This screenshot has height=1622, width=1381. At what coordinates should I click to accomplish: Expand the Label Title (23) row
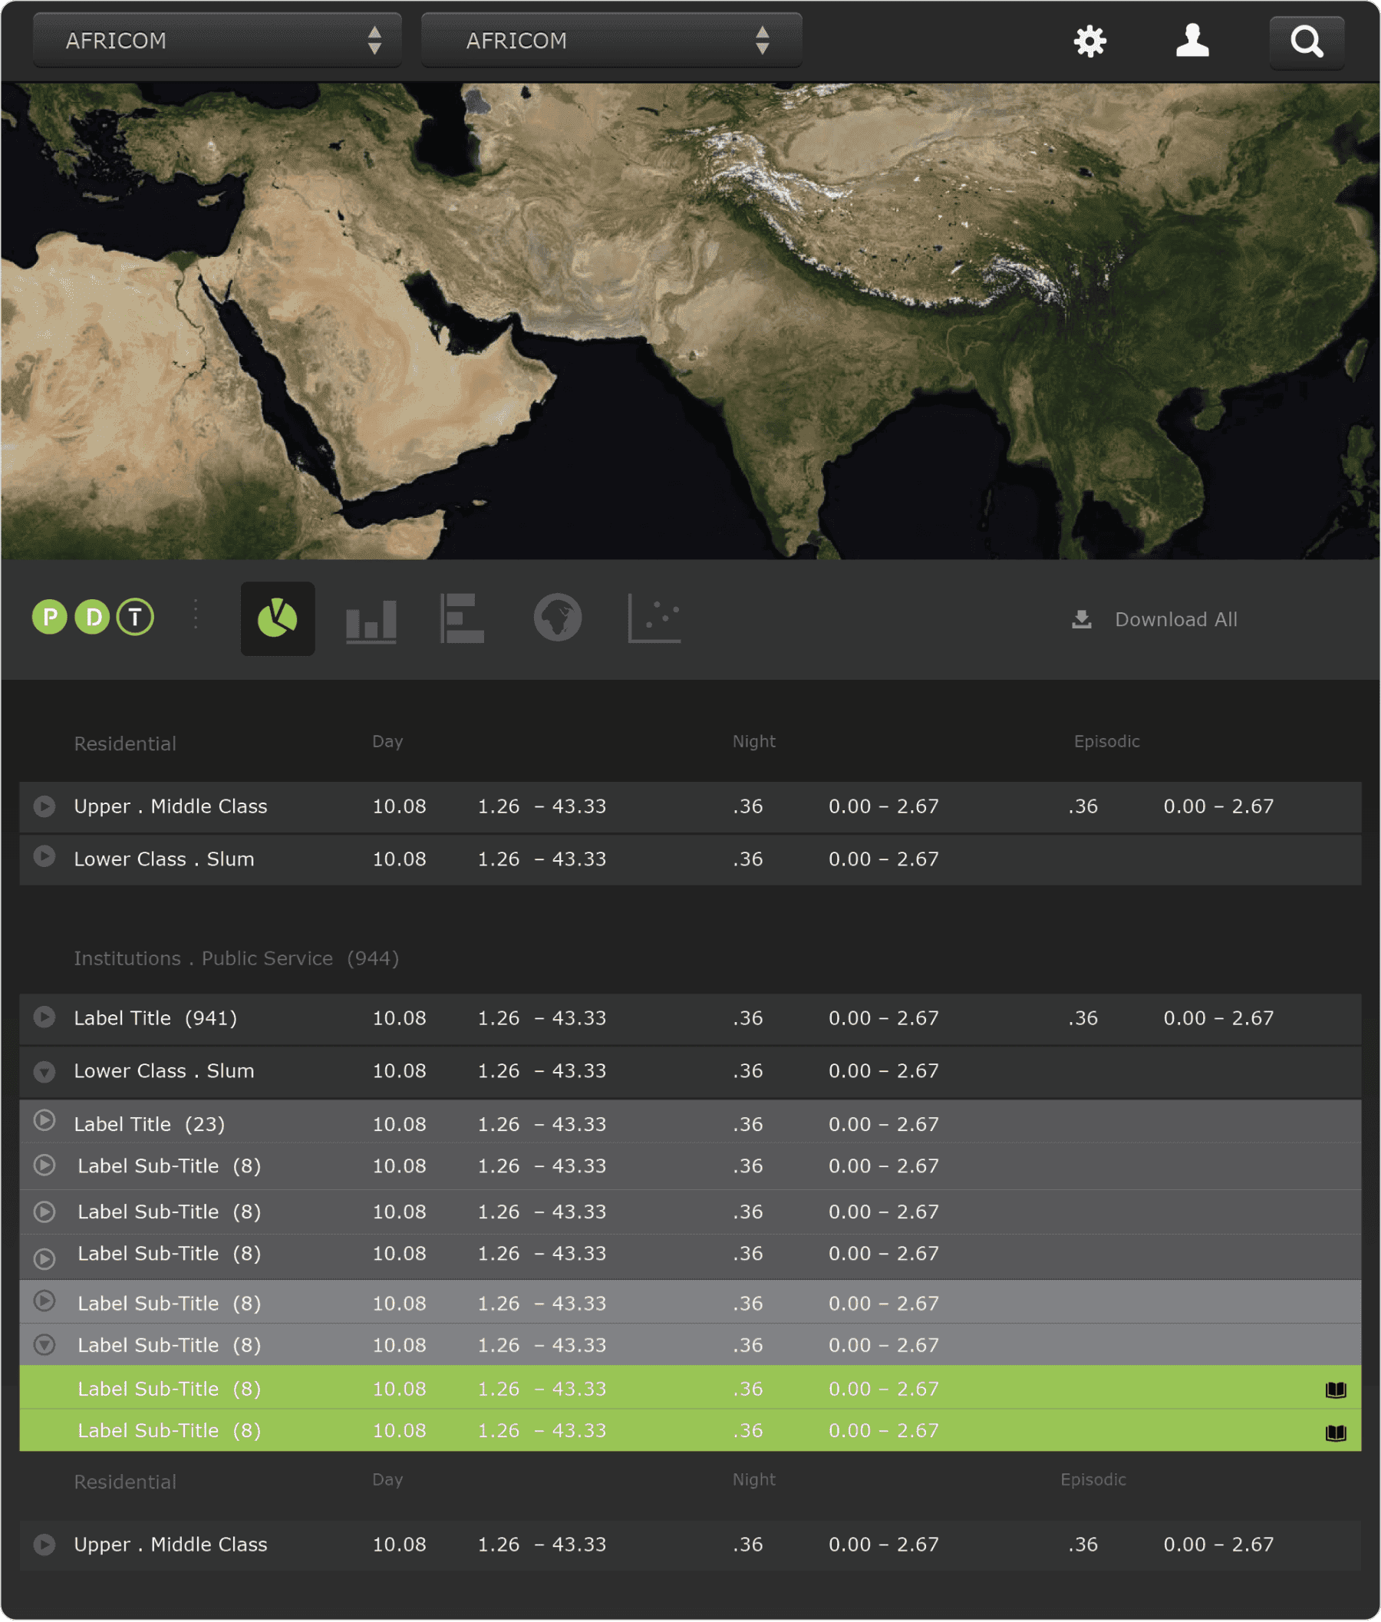[x=44, y=1121]
